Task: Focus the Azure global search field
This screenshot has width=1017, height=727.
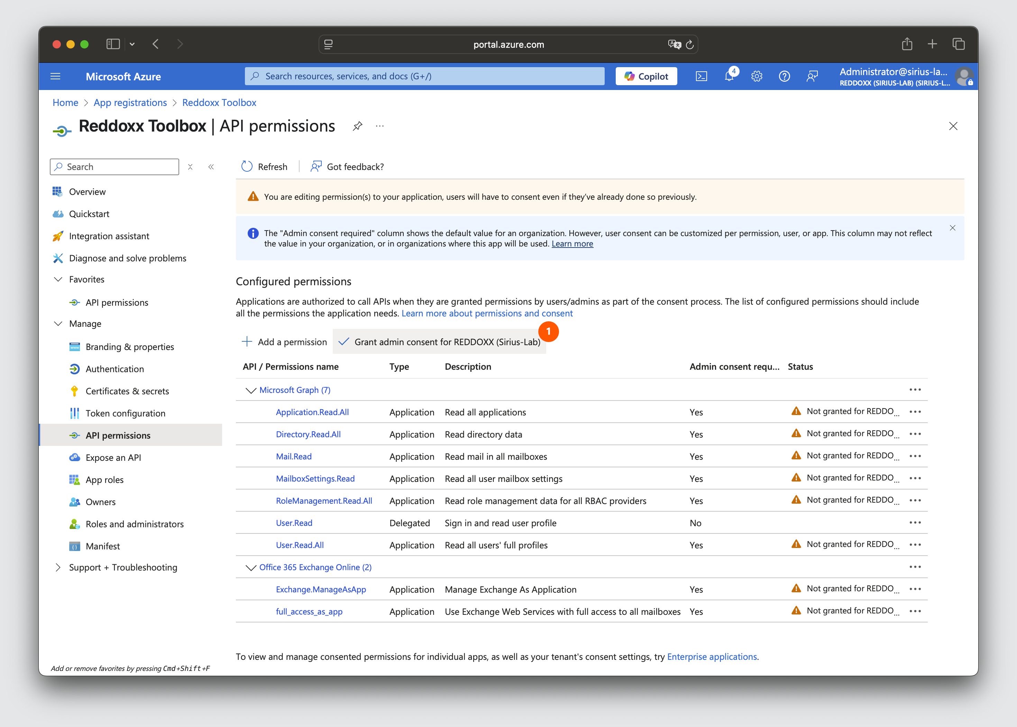Action: (x=424, y=76)
